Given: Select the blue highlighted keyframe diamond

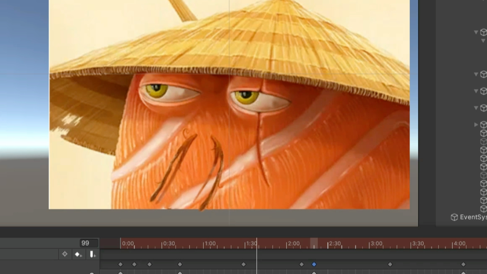Looking at the screenshot, I should [x=314, y=264].
